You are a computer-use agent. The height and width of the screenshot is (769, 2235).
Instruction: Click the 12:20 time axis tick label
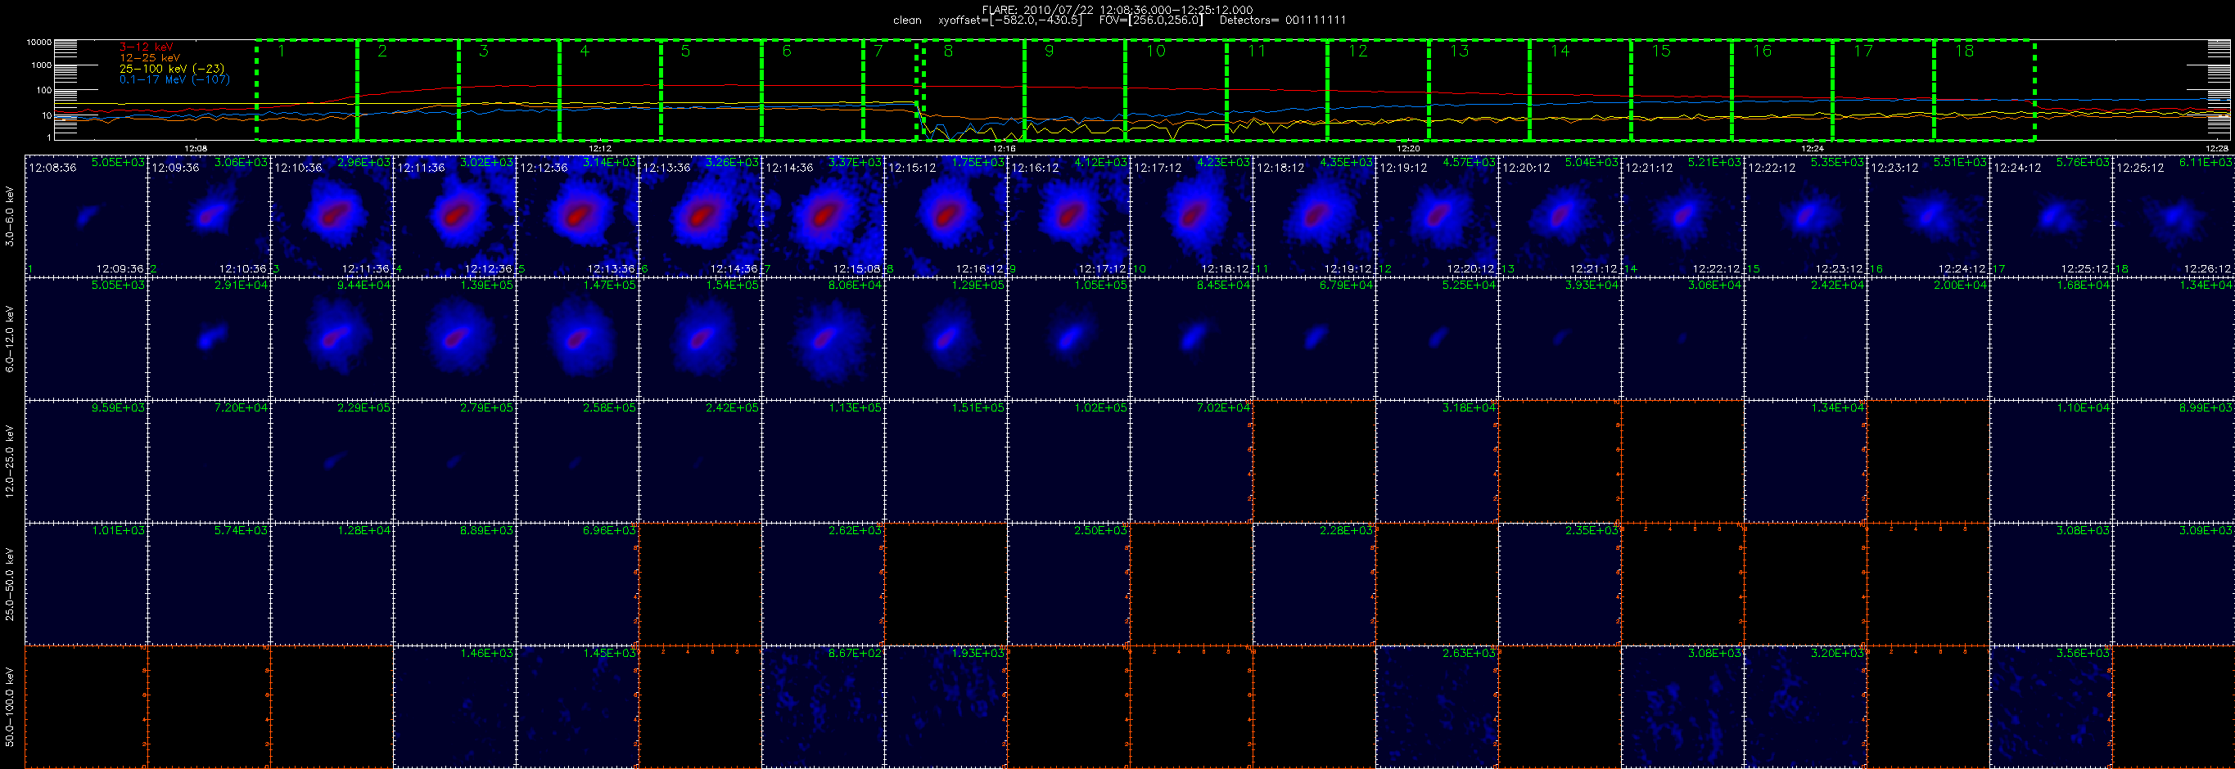click(x=1408, y=149)
